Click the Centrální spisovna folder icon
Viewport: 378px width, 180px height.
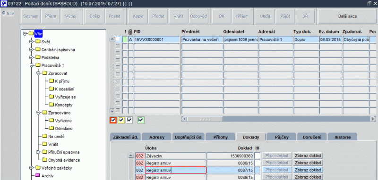coord(38,49)
